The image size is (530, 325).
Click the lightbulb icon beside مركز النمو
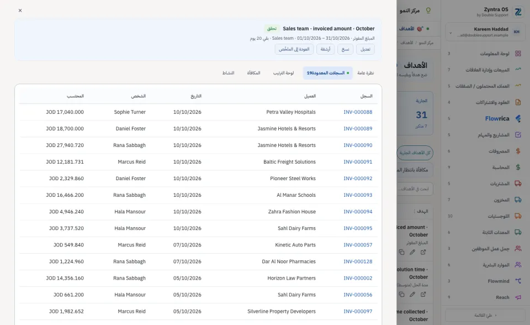428,11
